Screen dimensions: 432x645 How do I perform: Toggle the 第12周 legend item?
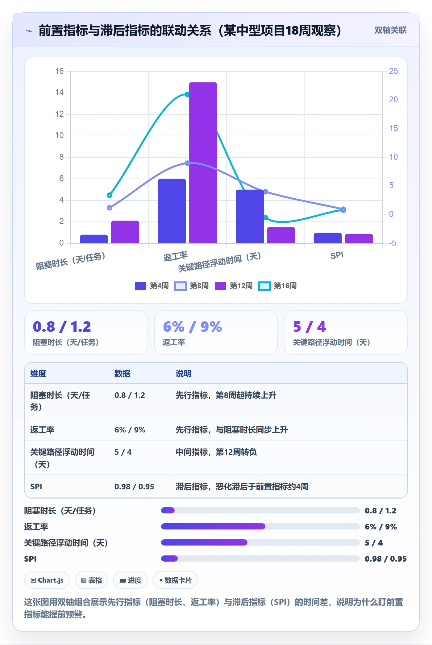point(234,286)
